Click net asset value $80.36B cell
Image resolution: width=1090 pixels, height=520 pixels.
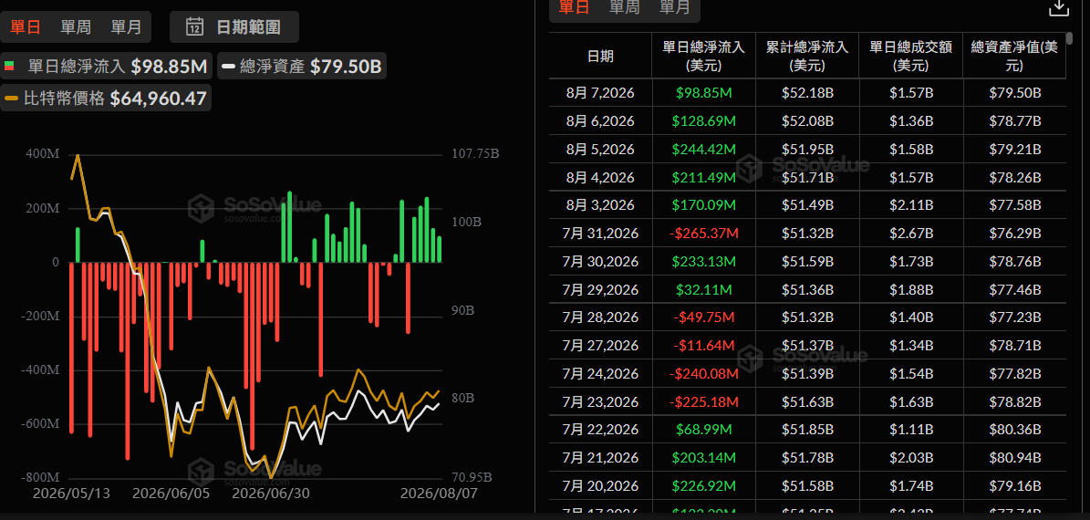[x=1014, y=430]
